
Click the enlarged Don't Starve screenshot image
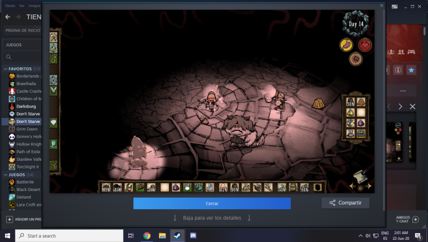(212, 101)
